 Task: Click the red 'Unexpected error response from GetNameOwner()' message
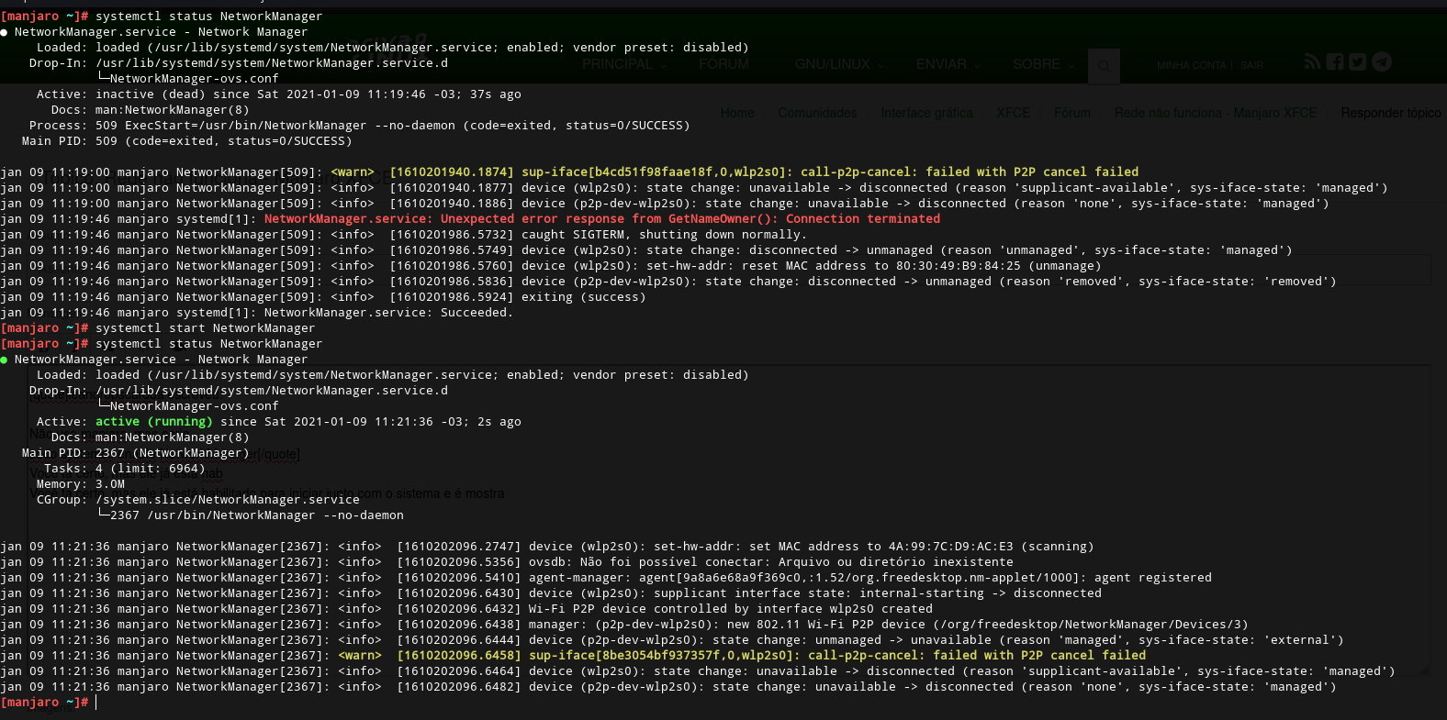coord(601,219)
